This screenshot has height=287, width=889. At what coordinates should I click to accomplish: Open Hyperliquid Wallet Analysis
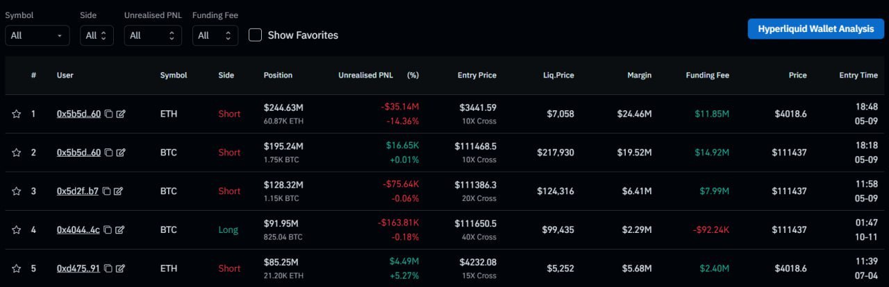click(x=815, y=28)
